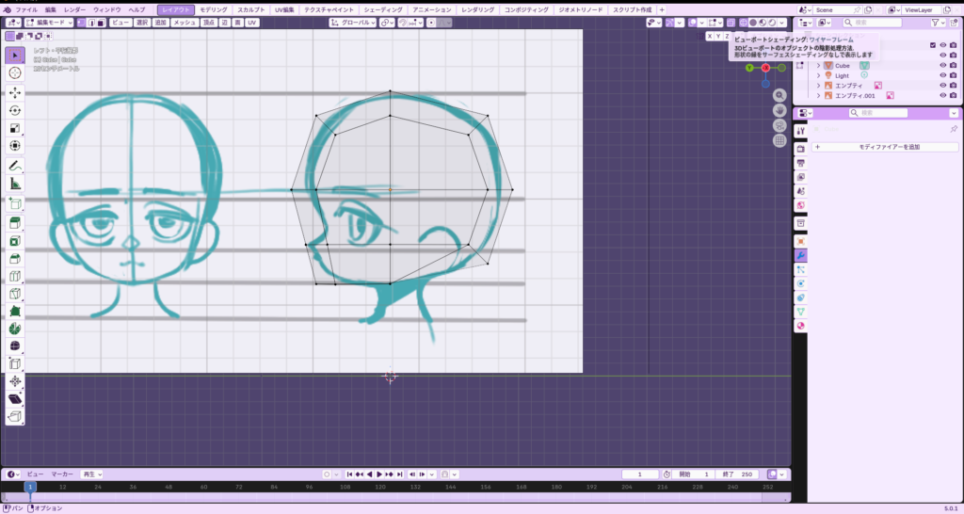
Task: Click the current frame number field
Action: [640, 474]
